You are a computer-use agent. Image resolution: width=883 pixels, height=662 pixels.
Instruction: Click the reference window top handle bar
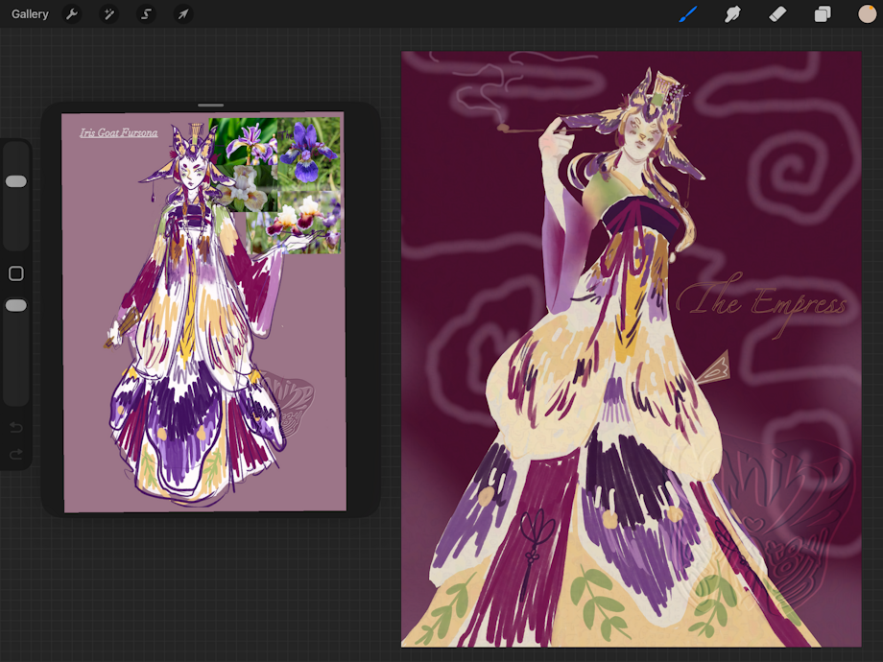(210, 106)
